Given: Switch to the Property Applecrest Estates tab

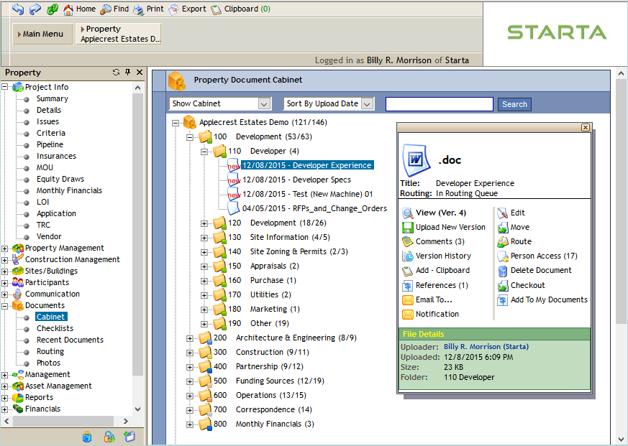Looking at the screenshot, I should coord(118,33).
